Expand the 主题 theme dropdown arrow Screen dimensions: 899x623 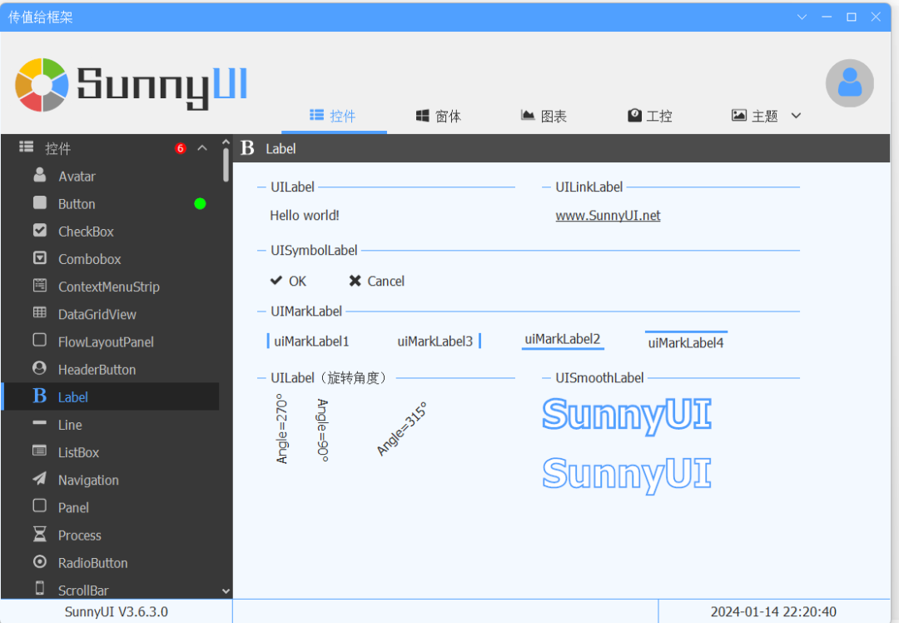[x=796, y=115]
